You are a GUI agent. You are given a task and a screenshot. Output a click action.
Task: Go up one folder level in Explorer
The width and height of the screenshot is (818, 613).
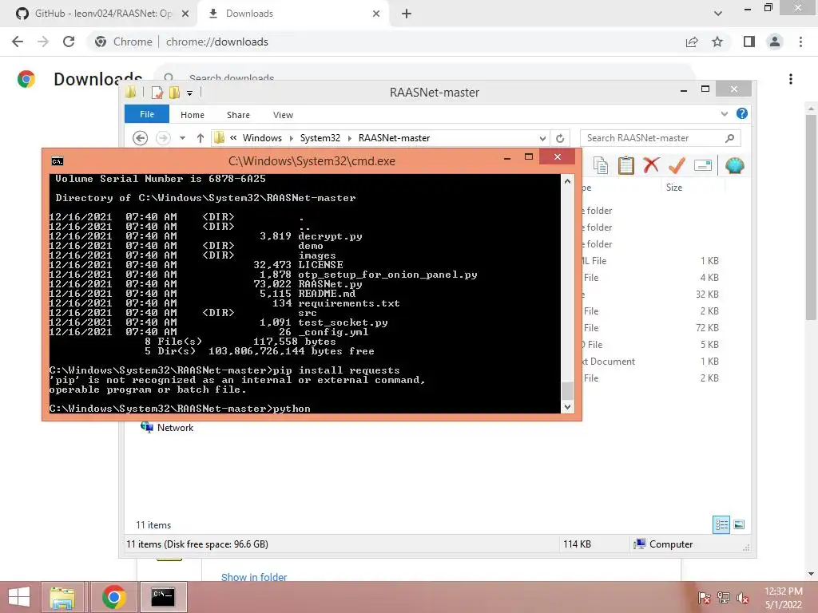201,138
